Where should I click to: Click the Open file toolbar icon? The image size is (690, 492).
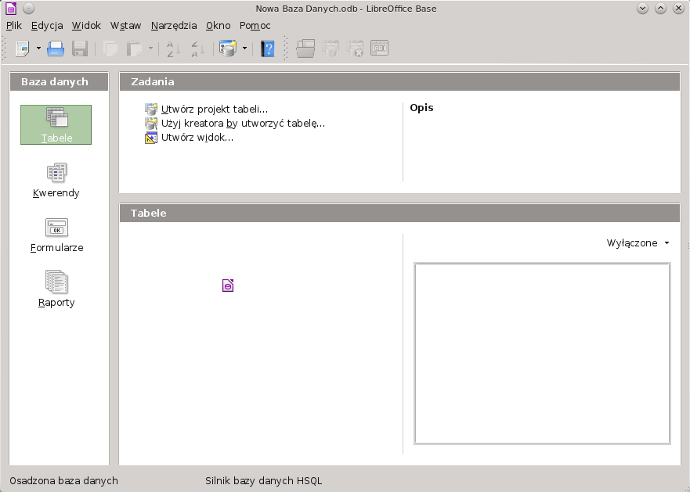pyautogui.click(x=56, y=48)
